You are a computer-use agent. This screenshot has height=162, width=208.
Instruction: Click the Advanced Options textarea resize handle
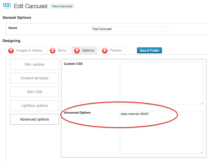point(201,152)
